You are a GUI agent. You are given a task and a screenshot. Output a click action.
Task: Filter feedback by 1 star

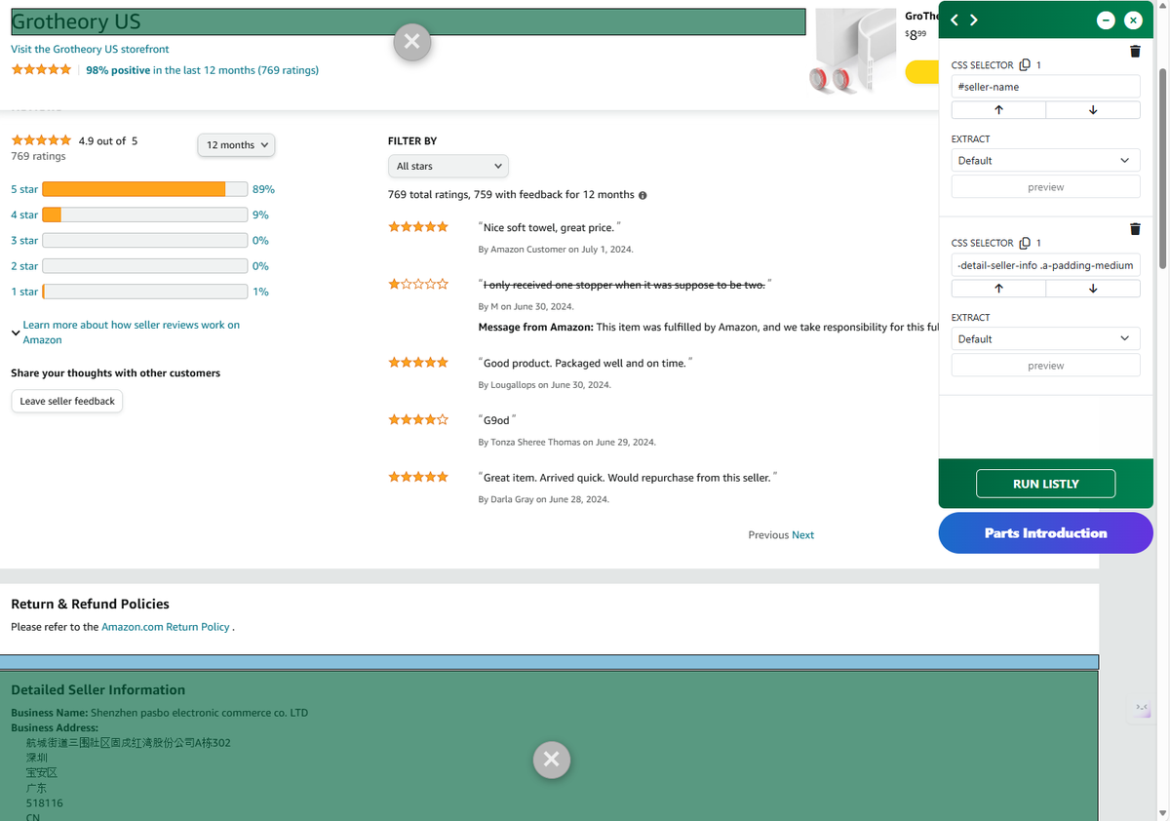click(24, 292)
